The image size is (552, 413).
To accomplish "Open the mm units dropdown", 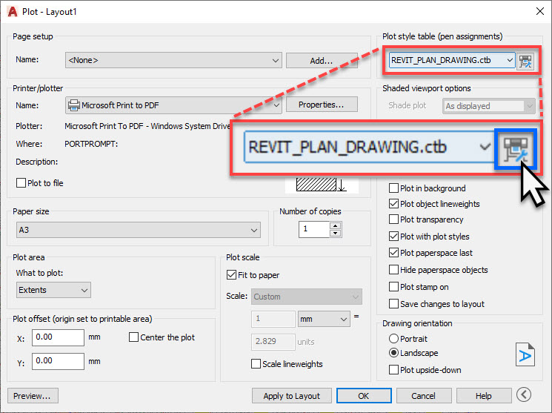I will [x=324, y=319].
